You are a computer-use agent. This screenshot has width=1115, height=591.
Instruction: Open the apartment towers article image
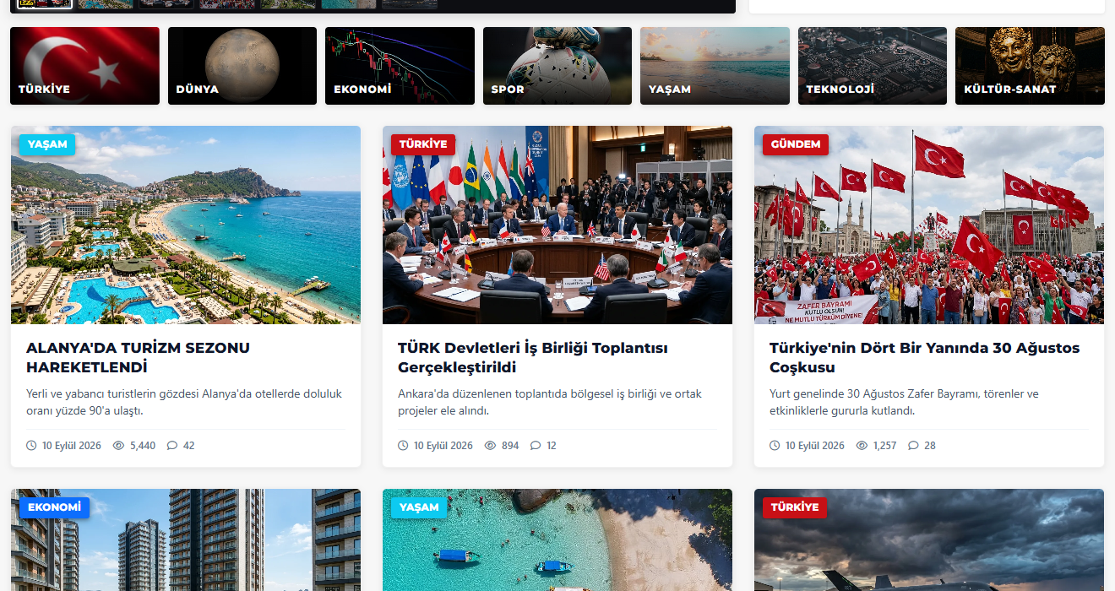coord(186,540)
